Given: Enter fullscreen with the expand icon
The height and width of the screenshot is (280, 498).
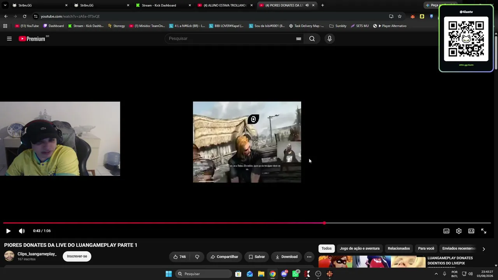Looking at the screenshot, I should 484,231.
